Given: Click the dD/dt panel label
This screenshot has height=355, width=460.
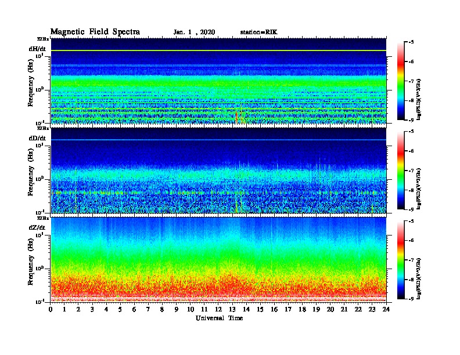Looking at the screenshot, I should click(37, 138).
